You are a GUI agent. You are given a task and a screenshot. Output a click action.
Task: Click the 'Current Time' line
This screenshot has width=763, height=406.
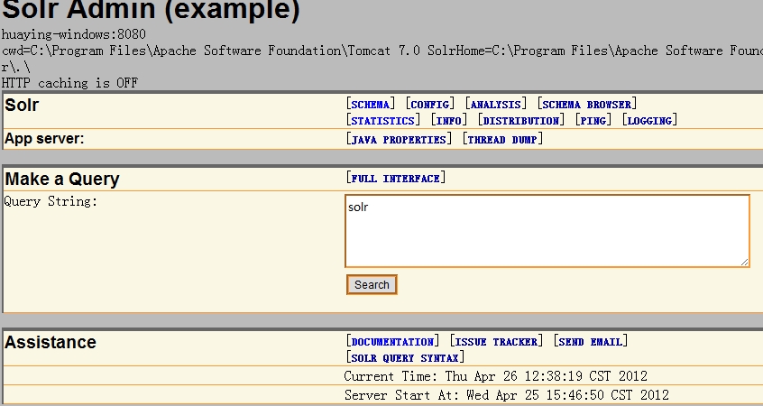click(495, 376)
